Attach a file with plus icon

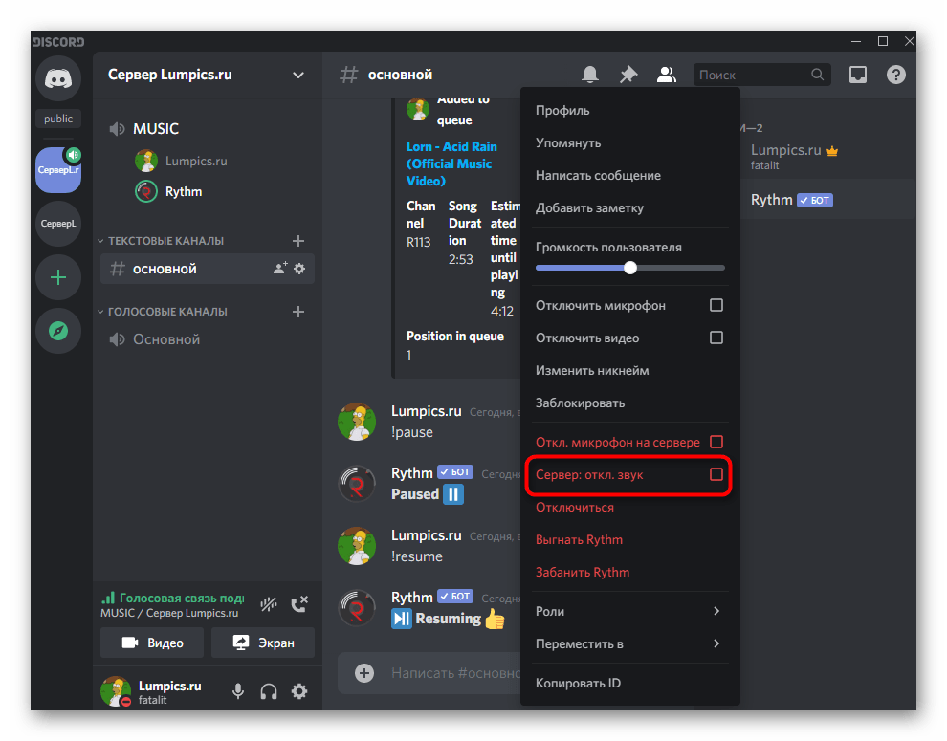click(364, 673)
